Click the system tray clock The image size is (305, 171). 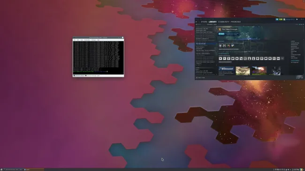click(x=296, y=170)
